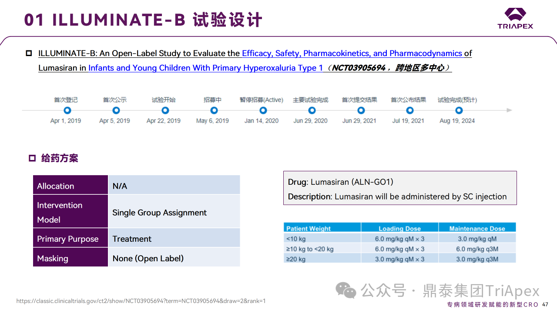Click the classic.clinicaltrials.gov URL at the bottom
Image resolution: width=557 pixels, height=313 pixels.
(x=141, y=301)
